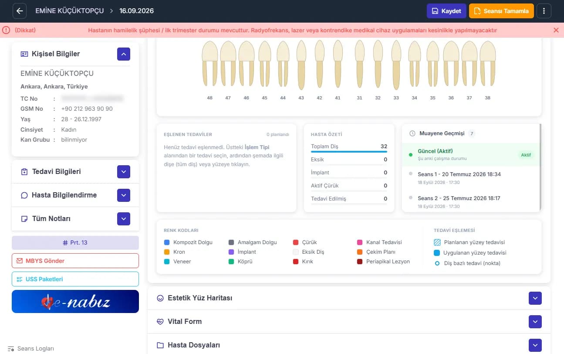The image size is (564, 354).
Task: Select tooth 43 in the chart
Action: click(301, 65)
